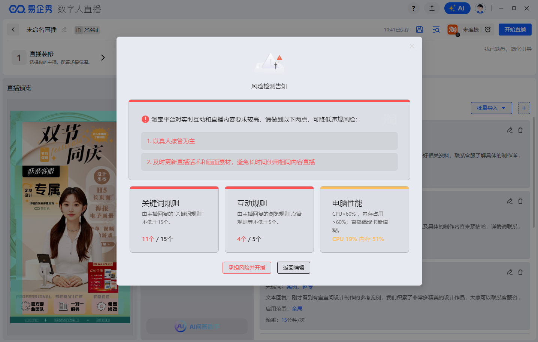This screenshot has height=342, width=538.
Task: Click the ID 25994 badge
Action: (87, 30)
